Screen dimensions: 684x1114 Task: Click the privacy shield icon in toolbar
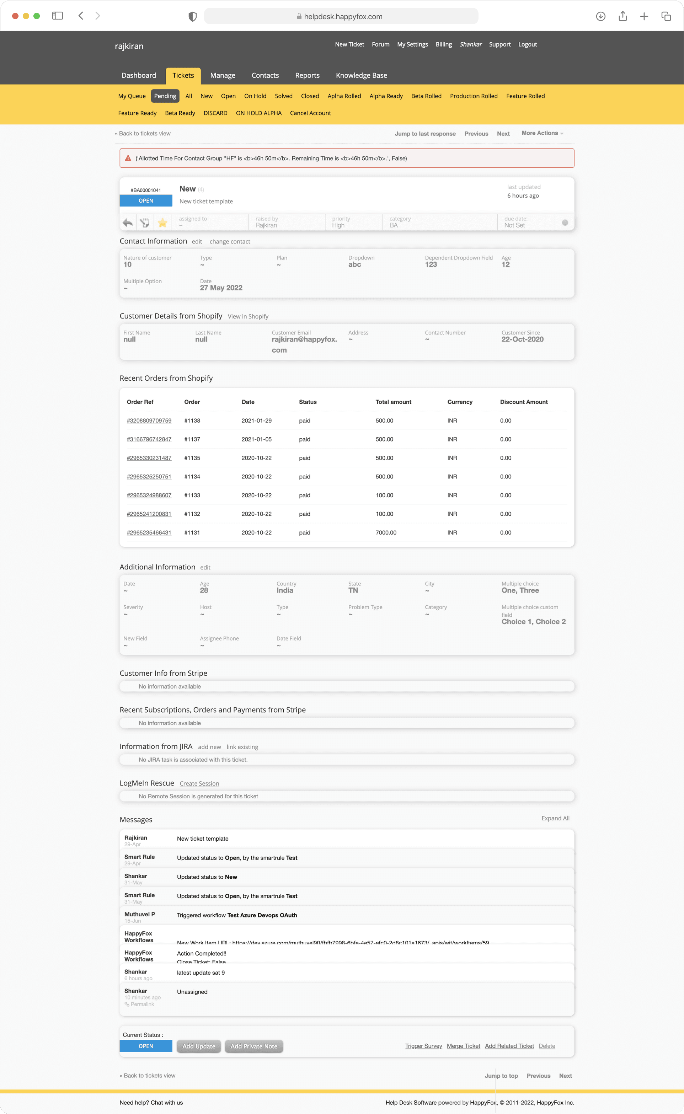[x=192, y=17]
